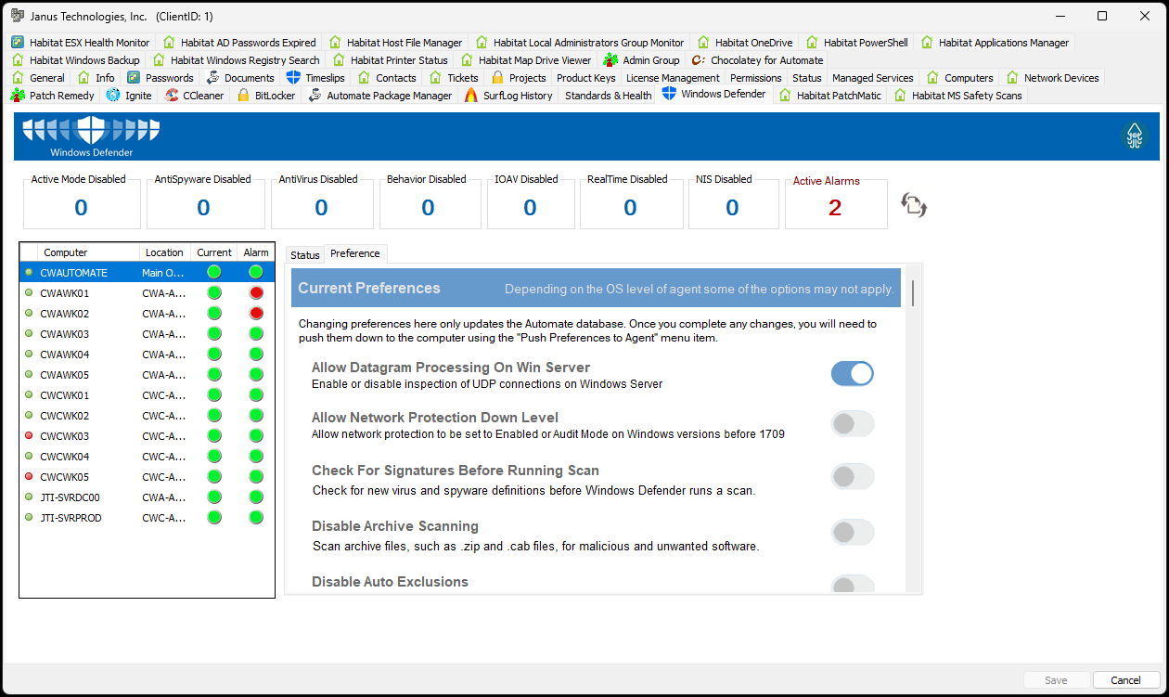
Task: Sort by the Alarm column header
Action: [x=256, y=252]
